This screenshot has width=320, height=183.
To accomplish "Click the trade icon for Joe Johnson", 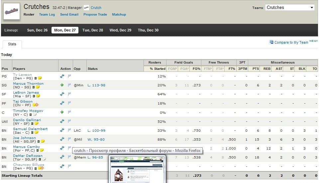I will coord(62,139).
